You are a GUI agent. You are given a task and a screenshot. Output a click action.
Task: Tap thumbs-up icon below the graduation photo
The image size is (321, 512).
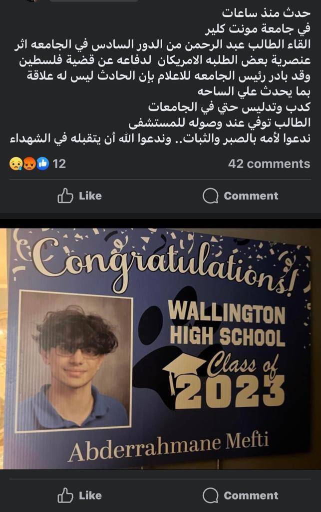tap(65, 495)
